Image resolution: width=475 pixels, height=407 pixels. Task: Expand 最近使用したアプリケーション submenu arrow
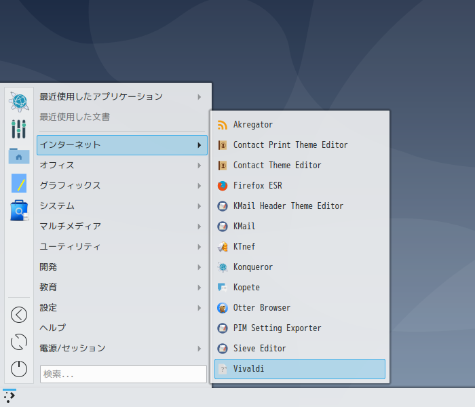coord(199,97)
